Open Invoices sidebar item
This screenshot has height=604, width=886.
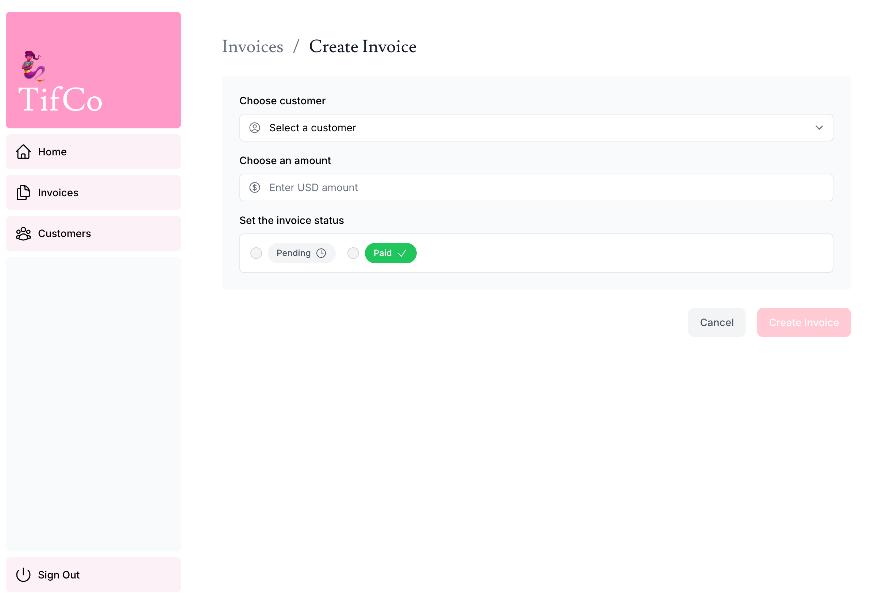93,193
